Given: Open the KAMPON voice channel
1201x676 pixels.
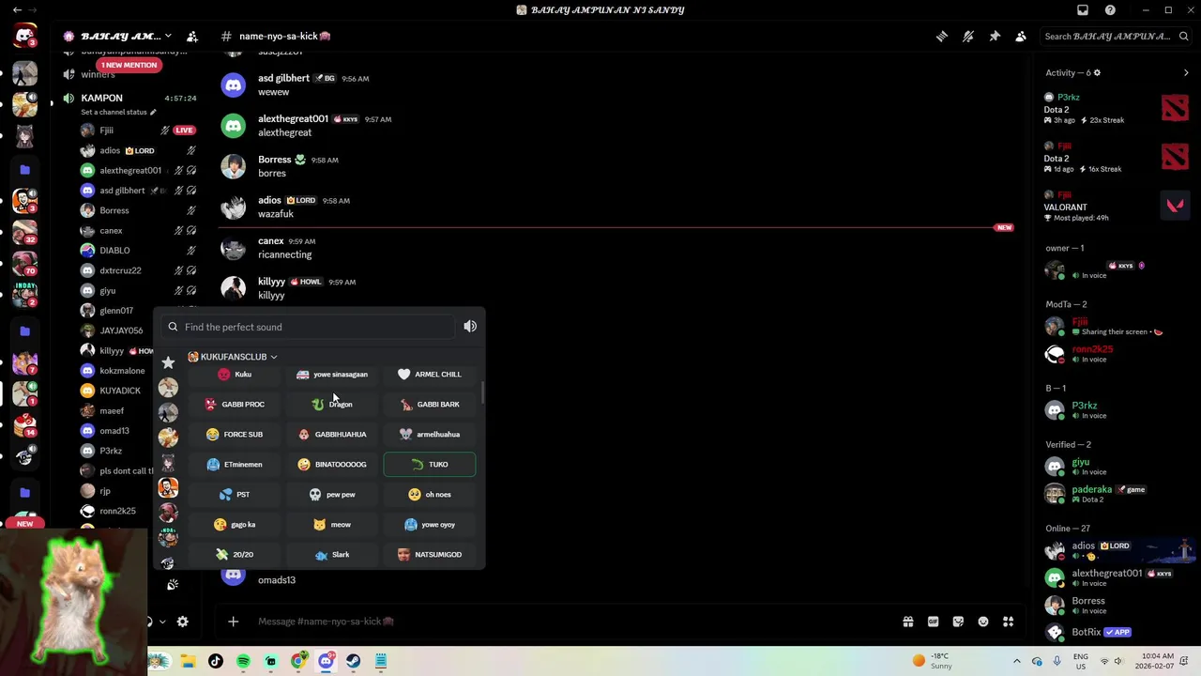Looking at the screenshot, I should click(x=101, y=98).
